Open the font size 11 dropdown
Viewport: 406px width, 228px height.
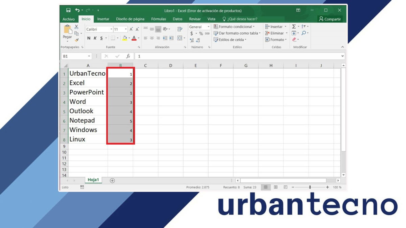(x=126, y=29)
